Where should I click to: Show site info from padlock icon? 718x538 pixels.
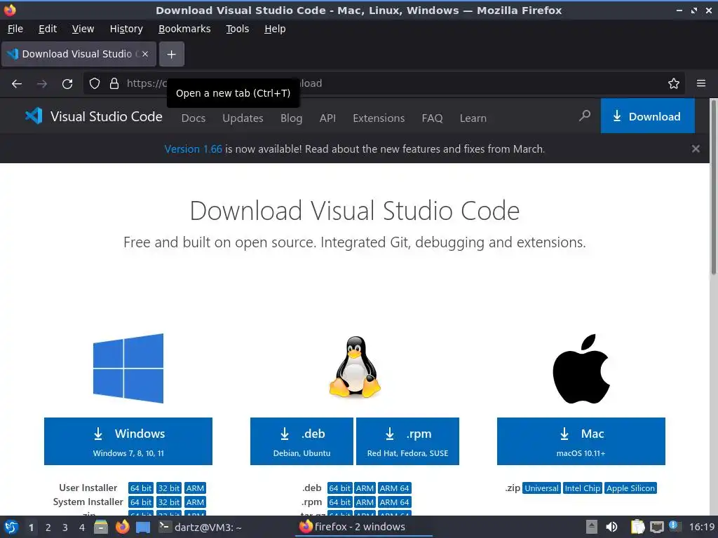114,83
